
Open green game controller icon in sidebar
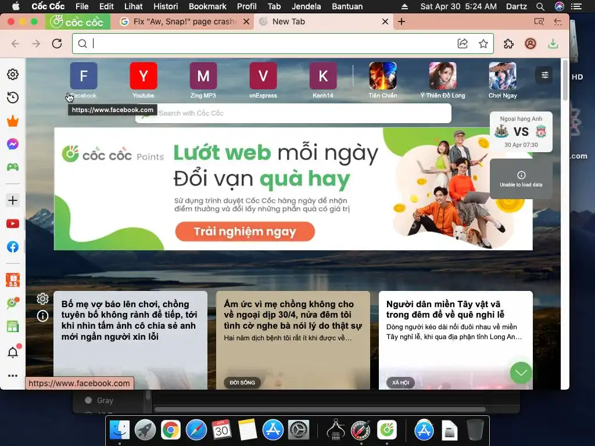point(13,167)
